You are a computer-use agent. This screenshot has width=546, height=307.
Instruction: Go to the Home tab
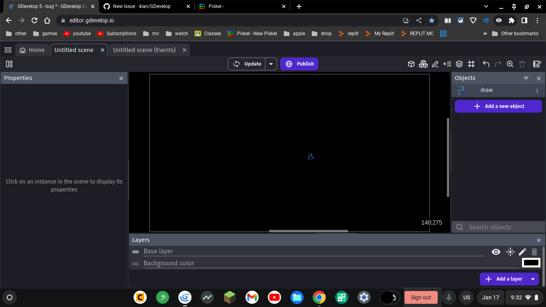(32, 50)
